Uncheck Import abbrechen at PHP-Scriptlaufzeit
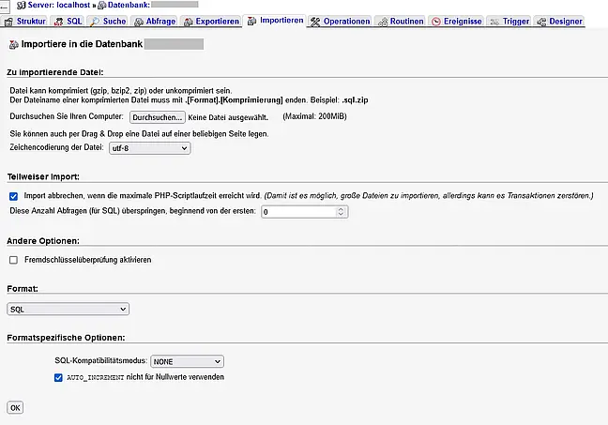Viewport: 608px width, 425px height. coord(13,196)
